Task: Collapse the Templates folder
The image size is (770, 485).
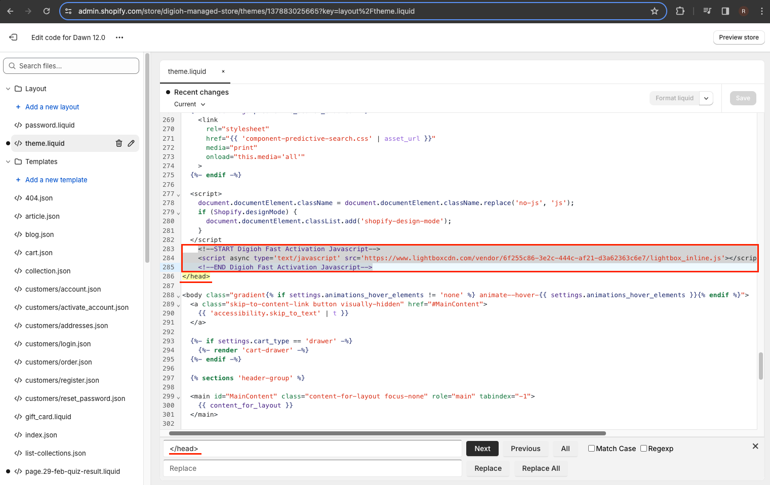Action: coord(8,161)
